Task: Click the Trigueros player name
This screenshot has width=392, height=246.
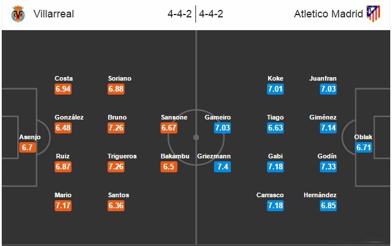Action: (122, 156)
